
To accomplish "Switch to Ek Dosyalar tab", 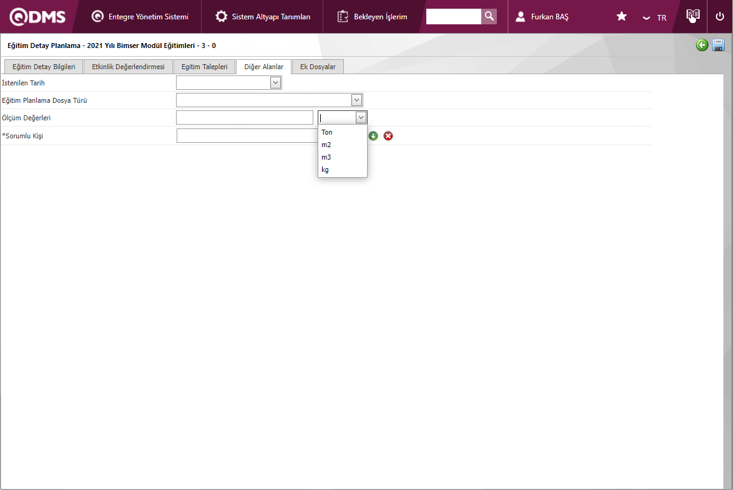I will click(x=318, y=66).
